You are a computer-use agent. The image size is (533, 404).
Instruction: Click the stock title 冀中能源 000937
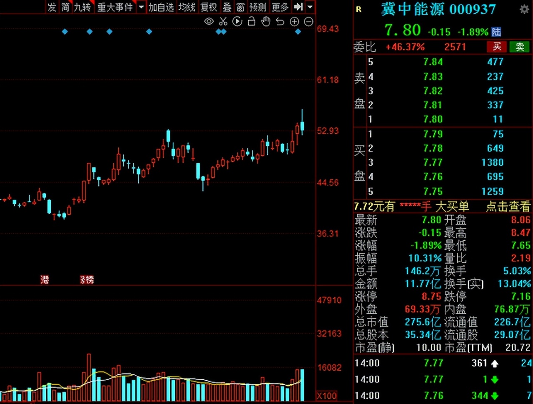coord(438,9)
